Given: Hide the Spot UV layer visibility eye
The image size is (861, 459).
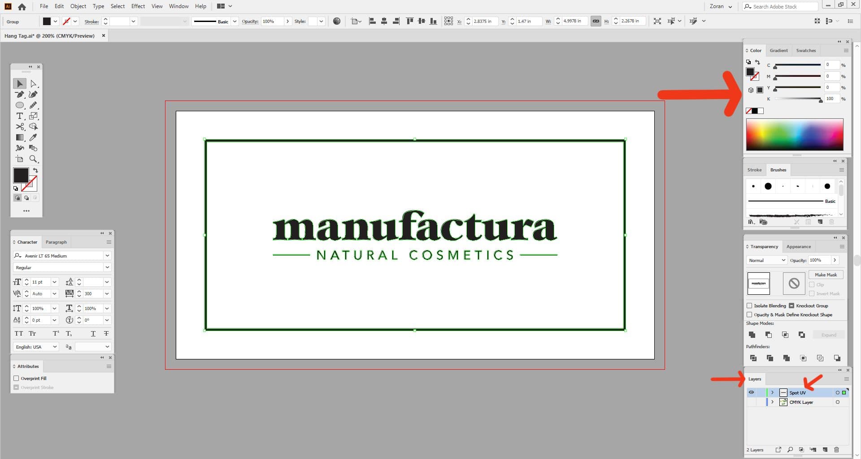Looking at the screenshot, I should (752, 392).
